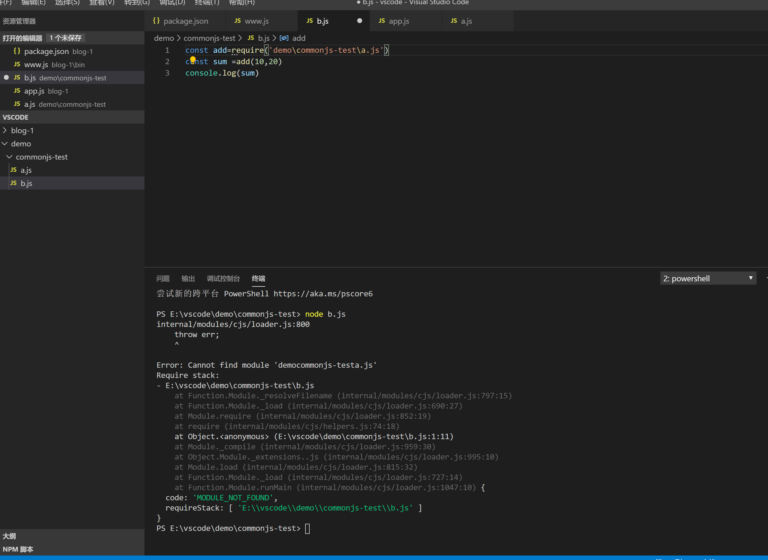Screen dimensions: 768x560
Task: Switch to the 问题 panel tab
Action: point(163,278)
